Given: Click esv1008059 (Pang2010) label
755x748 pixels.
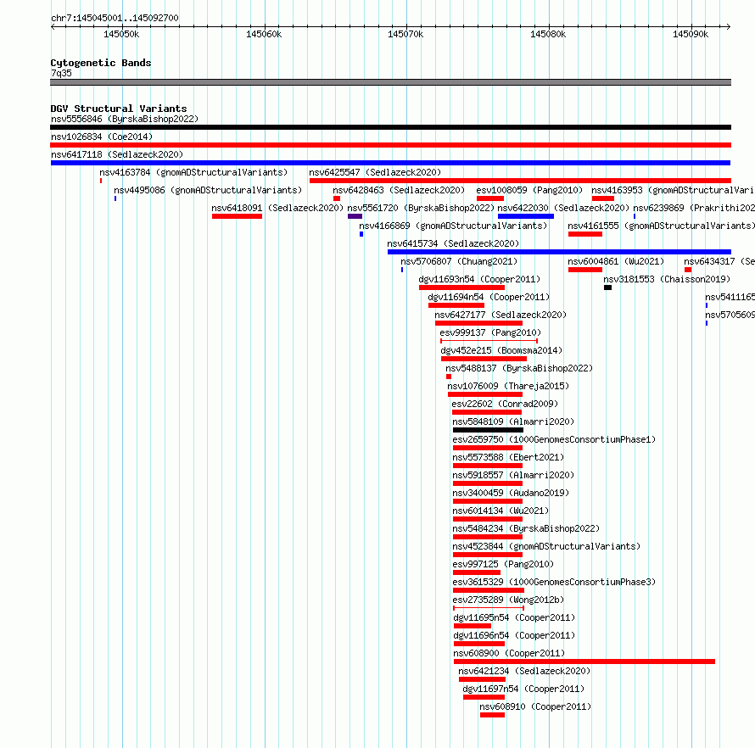Looking at the screenshot, I should (529, 190).
